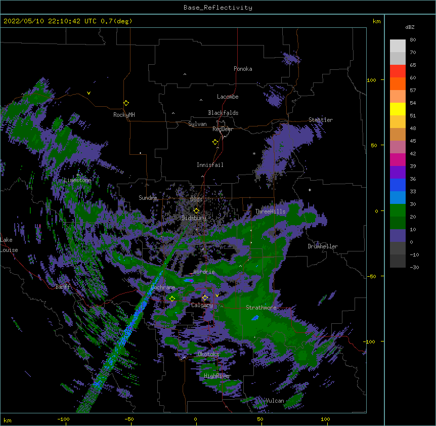This screenshot has height=426, width=436.
Task: Click the asterisk marker east of Innisfail
Action: [x=254, y=153]
